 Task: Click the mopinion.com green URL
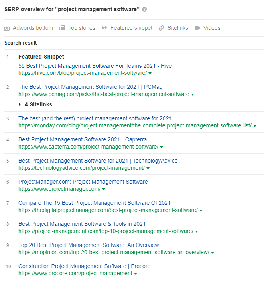tap(114, 252)
